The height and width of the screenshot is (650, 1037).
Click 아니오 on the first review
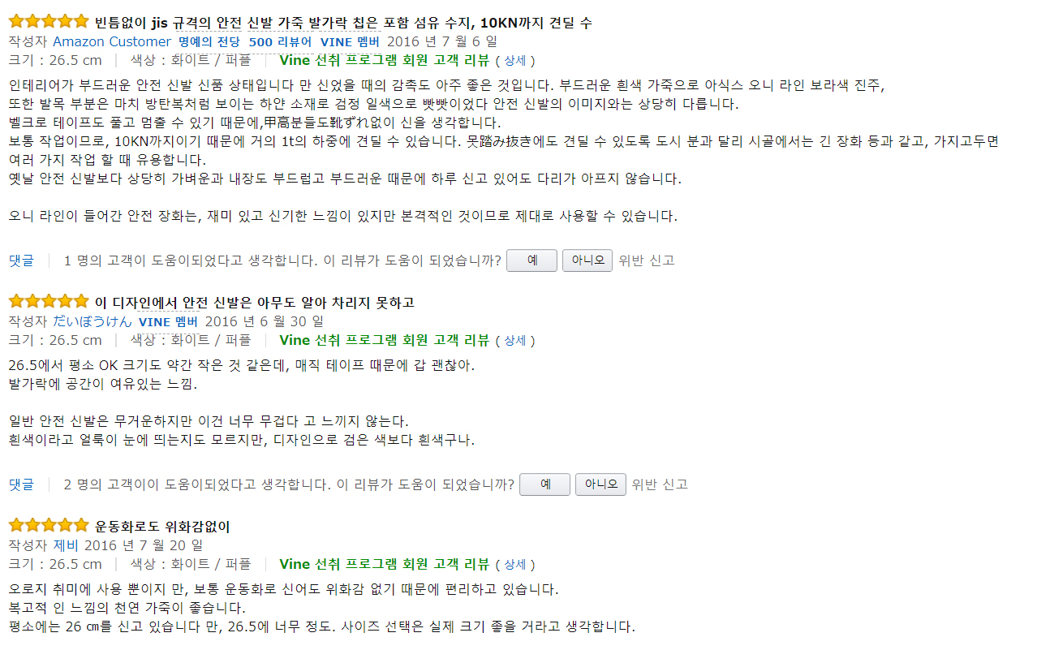pyautogui.click(x=587, y=260)
